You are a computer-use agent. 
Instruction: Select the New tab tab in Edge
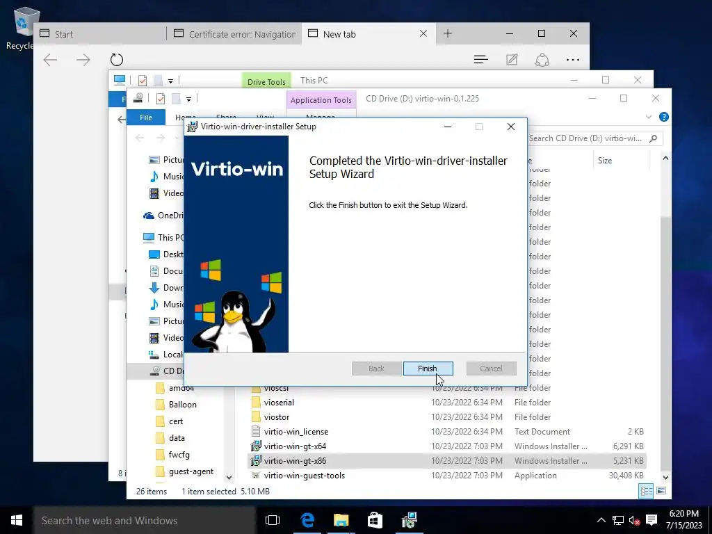(368, 34)
